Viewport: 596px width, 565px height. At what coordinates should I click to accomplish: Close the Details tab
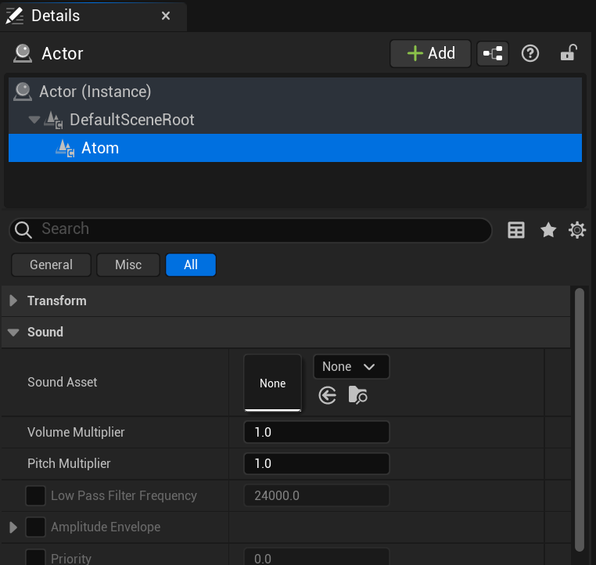165,16
